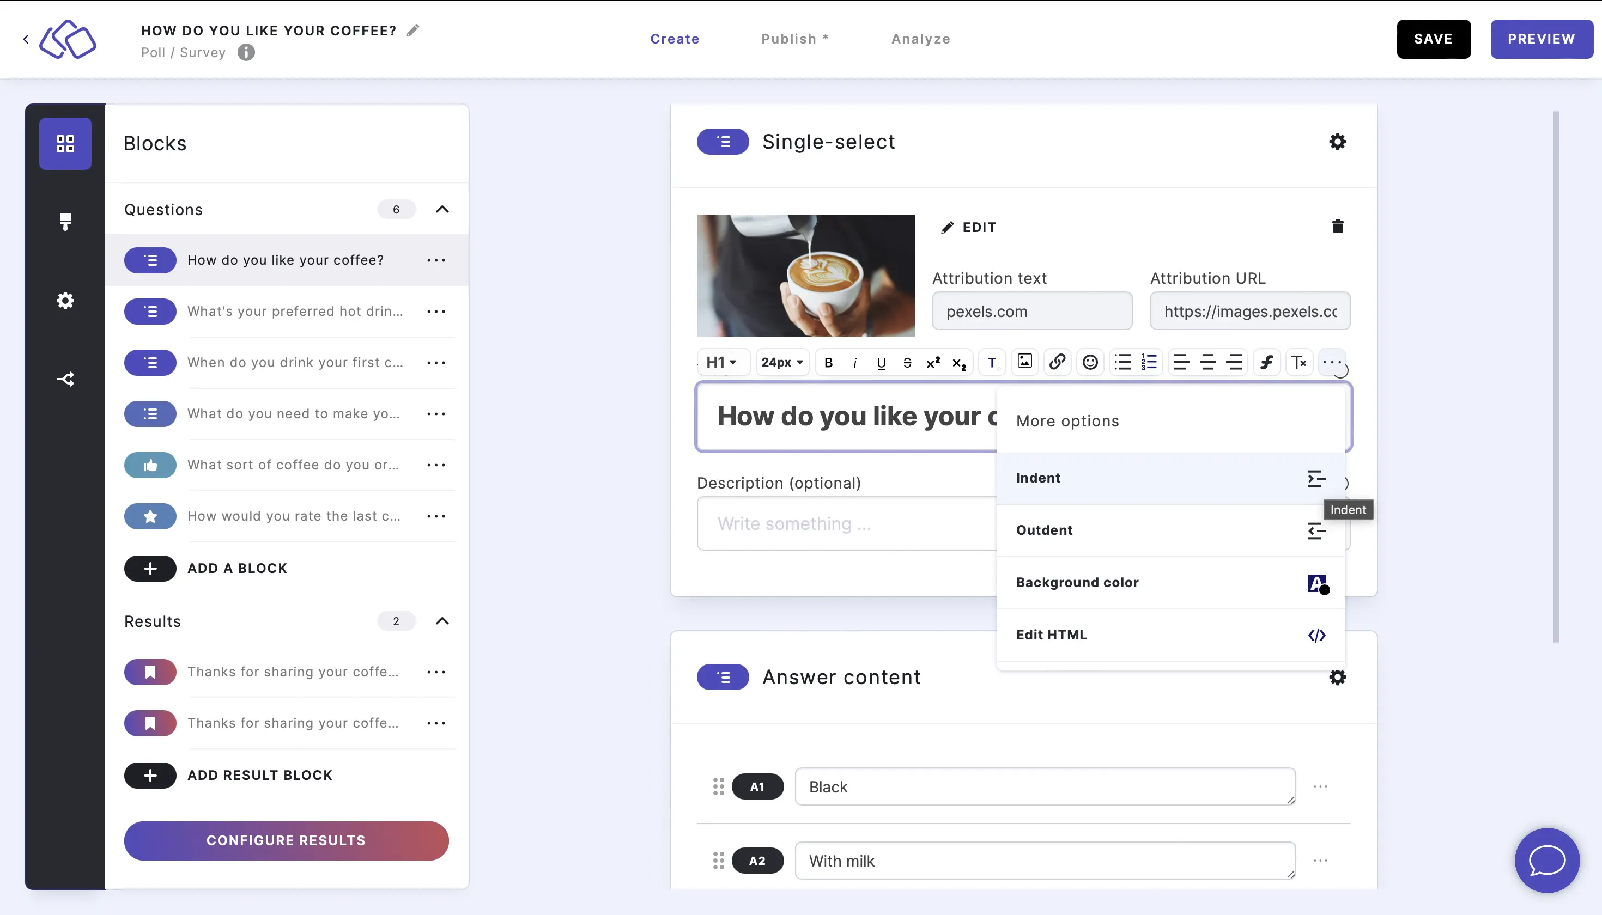The width and height of the screenshot is (1602, 915).
Task: Click the numbered list icon
Action: point(1149,362)
